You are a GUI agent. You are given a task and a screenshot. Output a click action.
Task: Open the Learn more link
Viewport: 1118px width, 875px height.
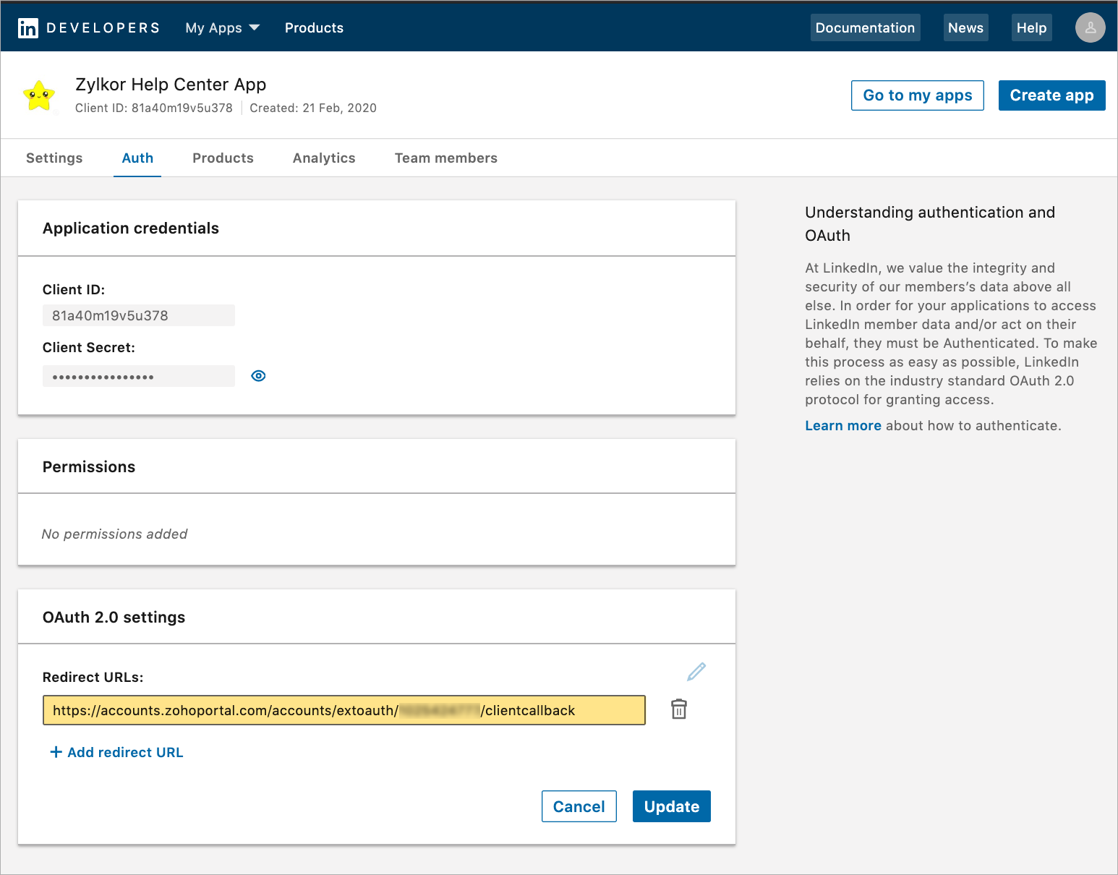[842, 426]
